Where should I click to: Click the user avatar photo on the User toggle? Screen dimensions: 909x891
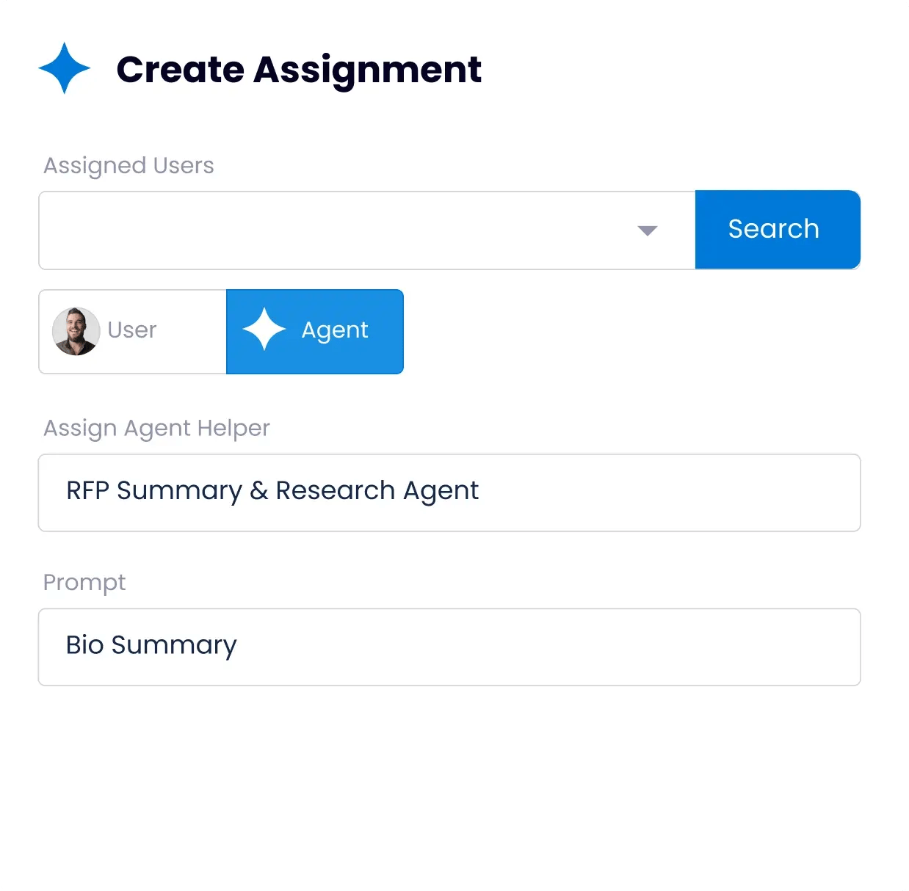[x=76, y=330]
